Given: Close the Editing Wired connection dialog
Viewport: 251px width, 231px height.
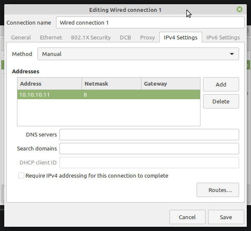Looking at the screenshot, I should point(239,9).
